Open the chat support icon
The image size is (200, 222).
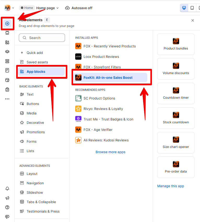click(7, 217)
